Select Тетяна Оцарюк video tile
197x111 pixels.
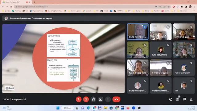pos(138,50)
